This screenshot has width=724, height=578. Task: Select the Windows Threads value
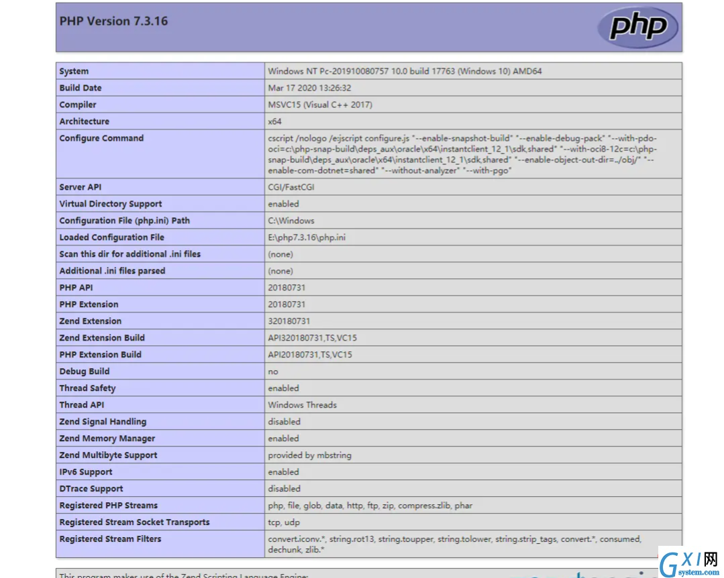click(302, 404)
